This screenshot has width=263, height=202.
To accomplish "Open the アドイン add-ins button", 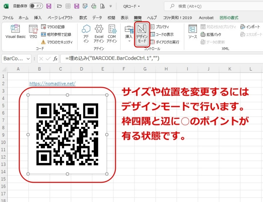I will 86,34.
